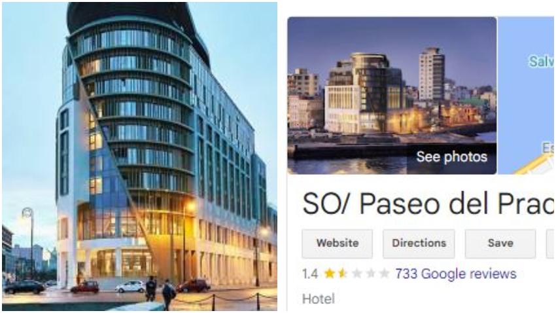The image size is (556, 313).
Task: Save the SO/ Paseo del Prado listing
Action: tap(500, 244)
